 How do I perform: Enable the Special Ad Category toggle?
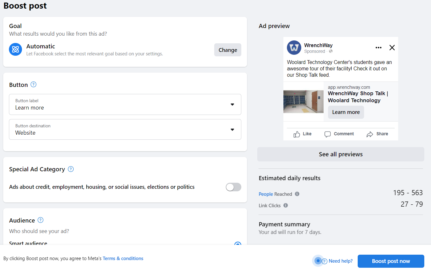(233, 187)
